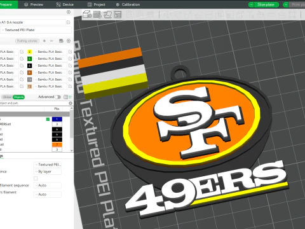The width and height of the screenshot is (305, 229).
Task: Edit icon just left of green swatch 4
Action: [22, 59]
